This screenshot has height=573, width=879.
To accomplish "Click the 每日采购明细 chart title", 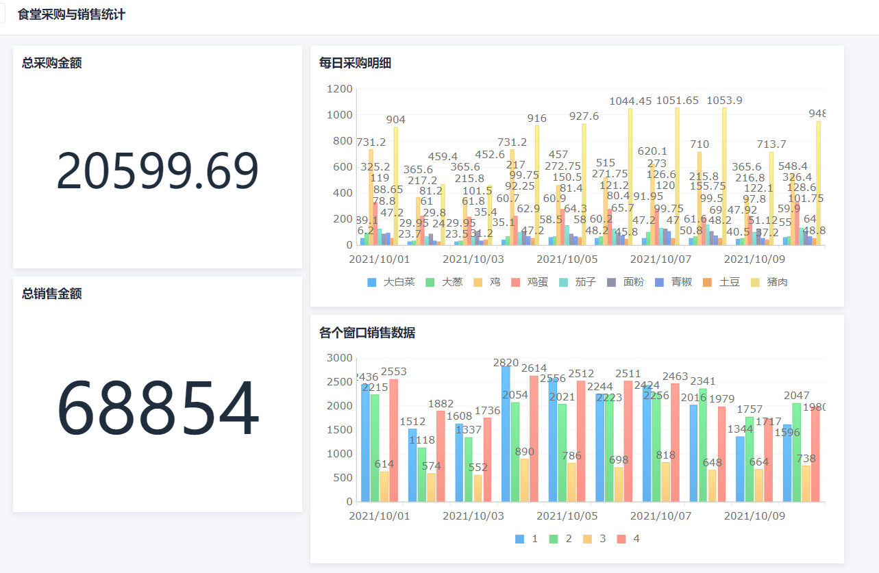I will (355, 64).
